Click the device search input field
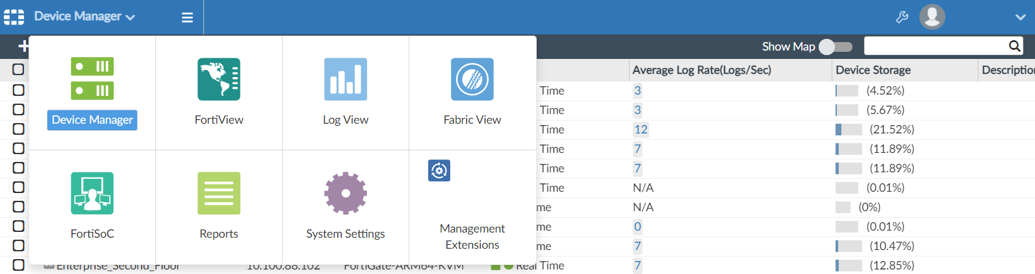 tap(934, 46)
